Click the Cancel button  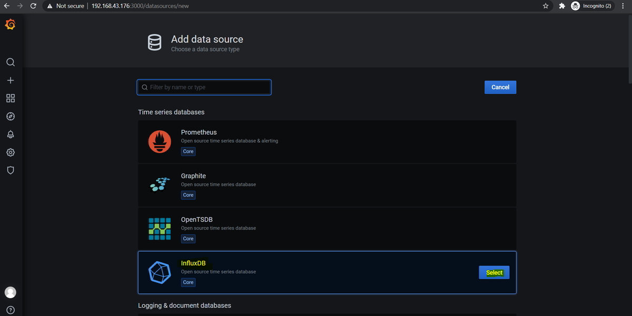click(x=499, y=87)
